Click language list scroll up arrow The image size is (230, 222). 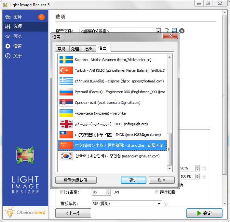coord(169,57)
